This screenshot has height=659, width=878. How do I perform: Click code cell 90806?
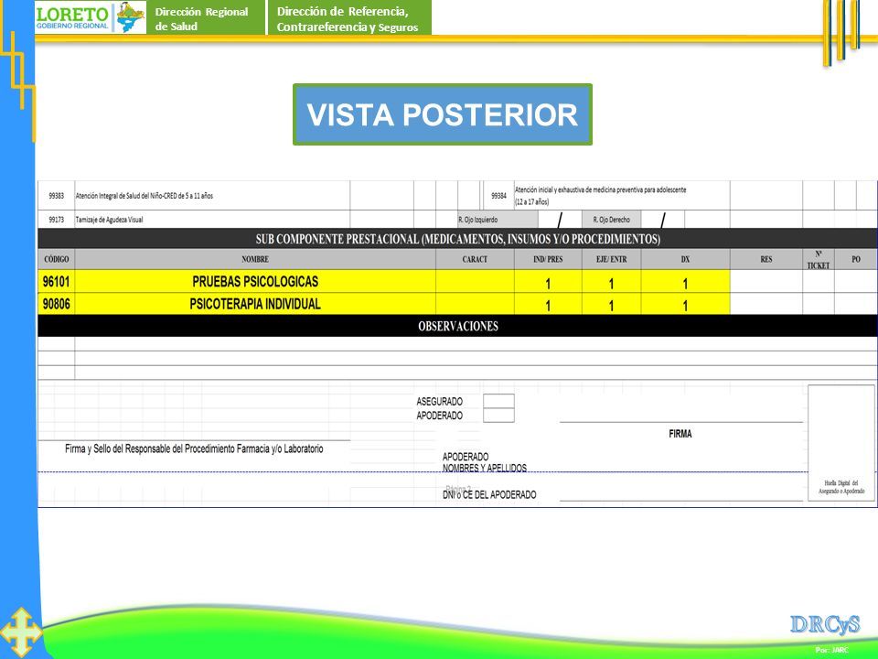(x=57, y=304)
